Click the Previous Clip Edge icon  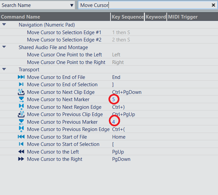pos(21,114)
